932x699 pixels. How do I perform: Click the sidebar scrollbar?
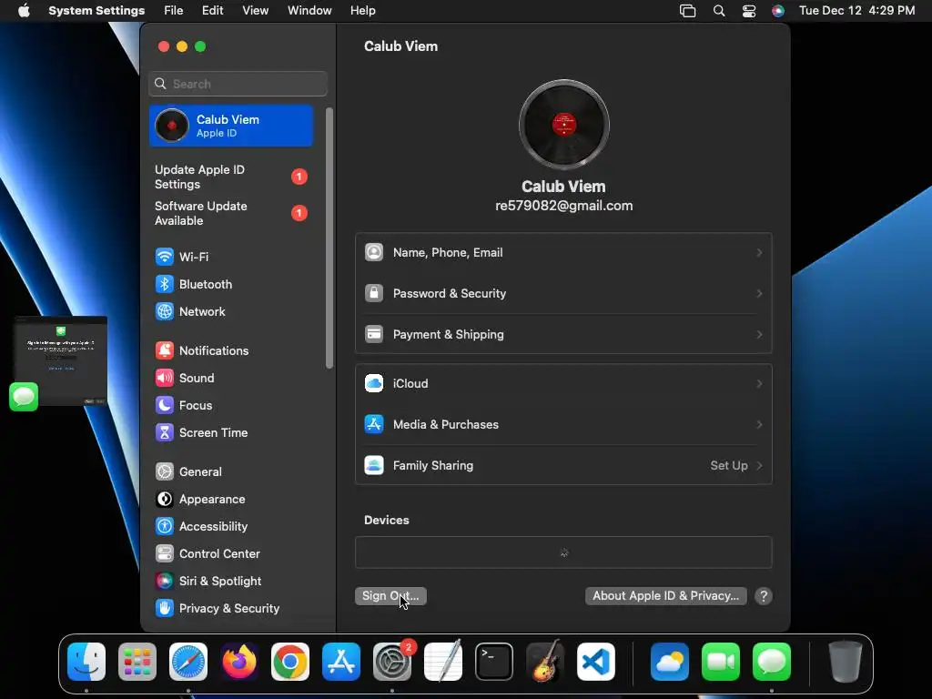tap(329, 238)
